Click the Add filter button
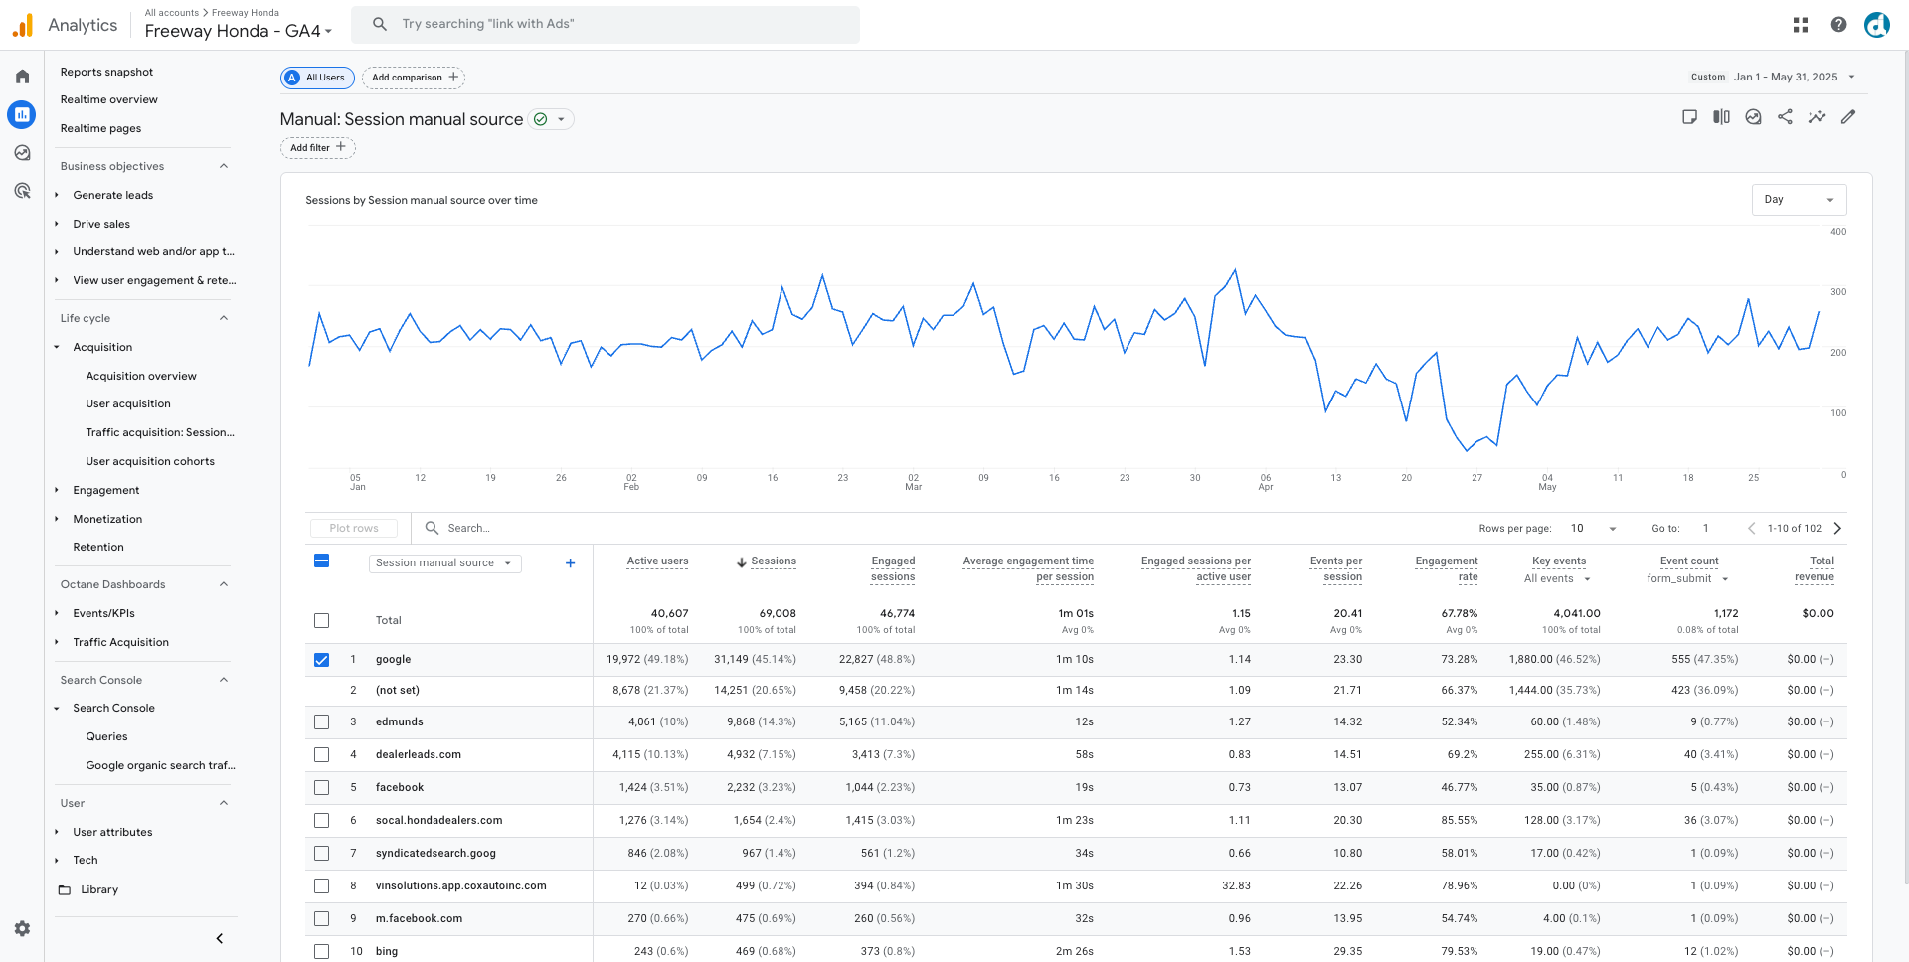Viewport: 1909px width, 962px height. [x=317, y=147]
